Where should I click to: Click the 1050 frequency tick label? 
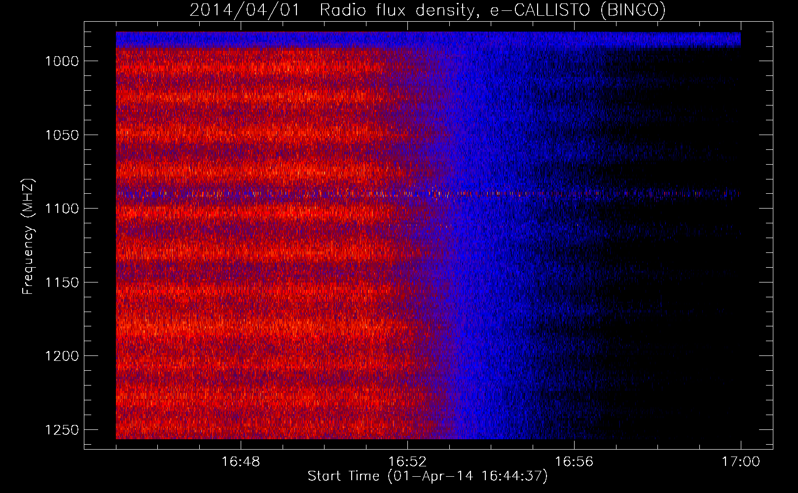[62, 135]
